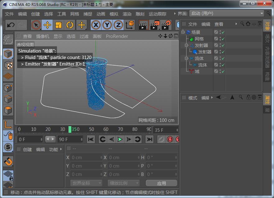Toggle the Y axis lock

tap(107, 25)
